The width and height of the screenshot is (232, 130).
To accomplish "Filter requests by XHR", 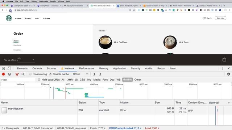I will (x=70, y=79).
